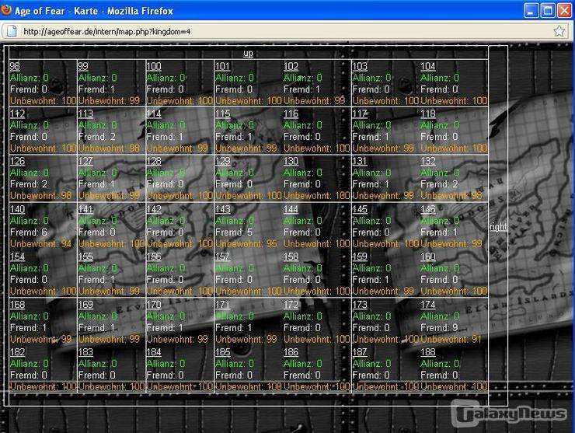This screenshot has width=575, height=433.
Task: Open map sector 173
Action: 359,305
